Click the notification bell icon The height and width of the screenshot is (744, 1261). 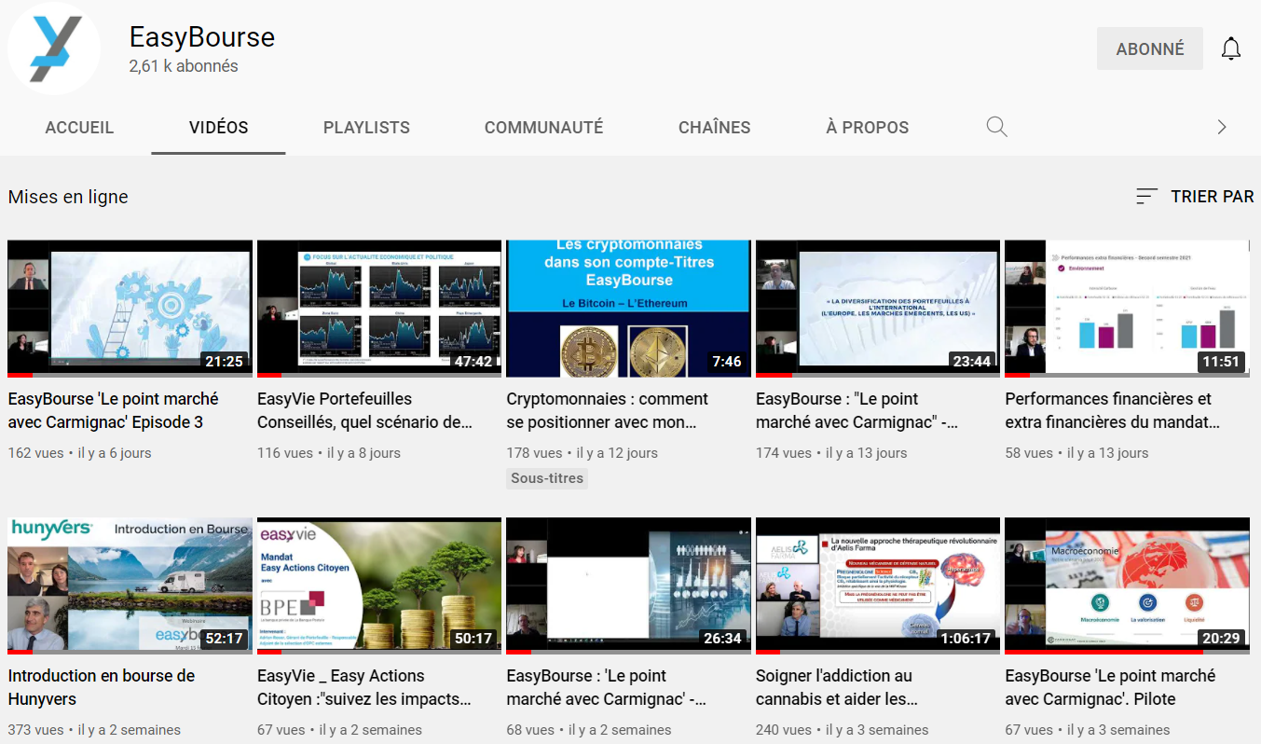pyautogui.click(x=1231, y=48)
